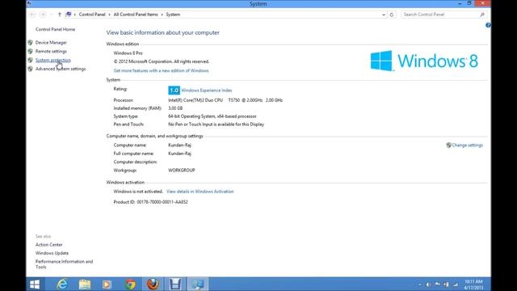Click network signal tray icon
The image size is (517, 291).
456,285
